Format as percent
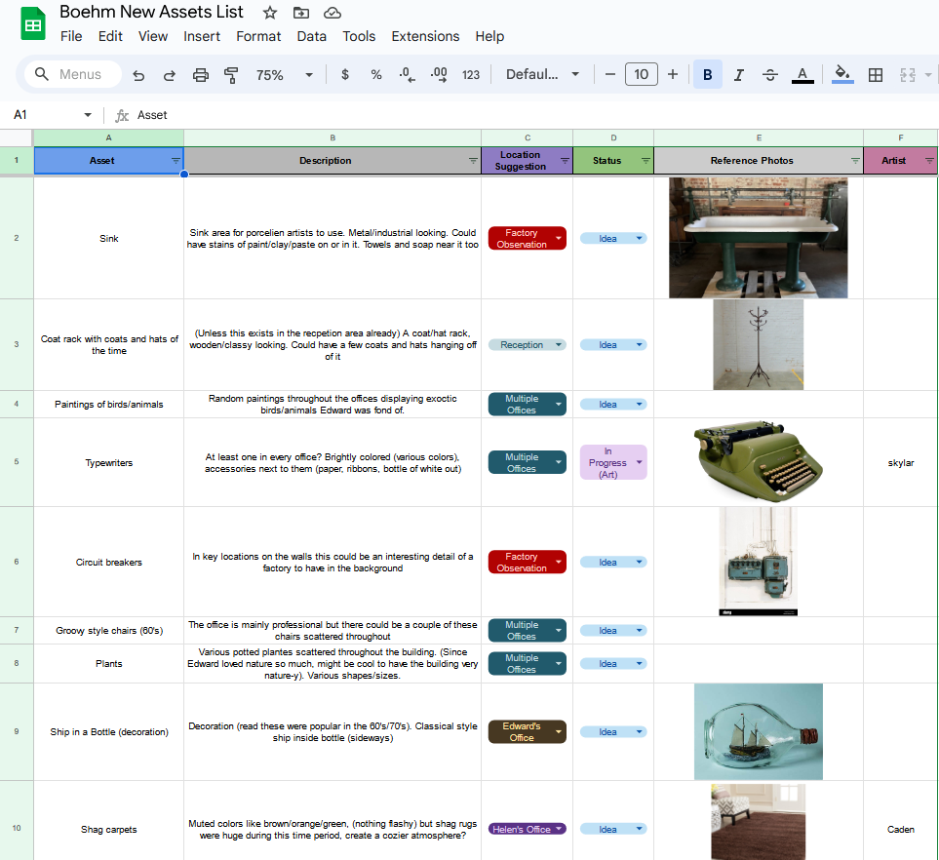The width and height of the screenshot is (939, 860). [x=376, y=74]
